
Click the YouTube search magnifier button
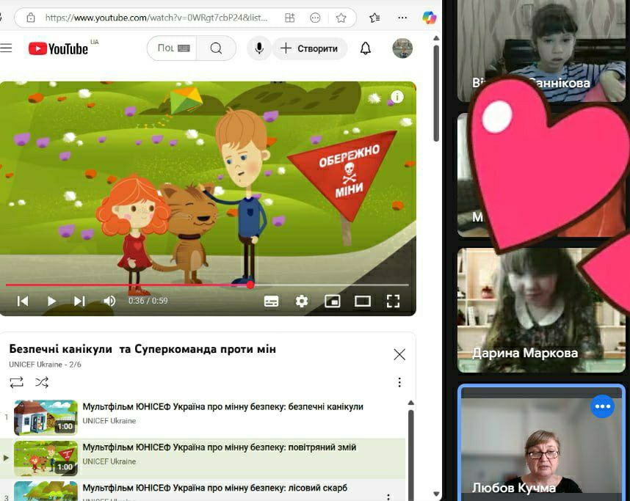click(x=216, y=48)
